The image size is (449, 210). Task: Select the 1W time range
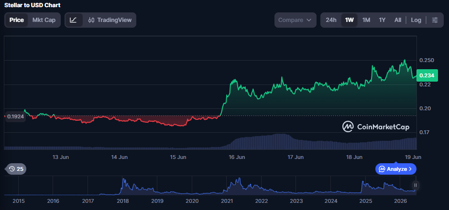click(x=350, y=20)
